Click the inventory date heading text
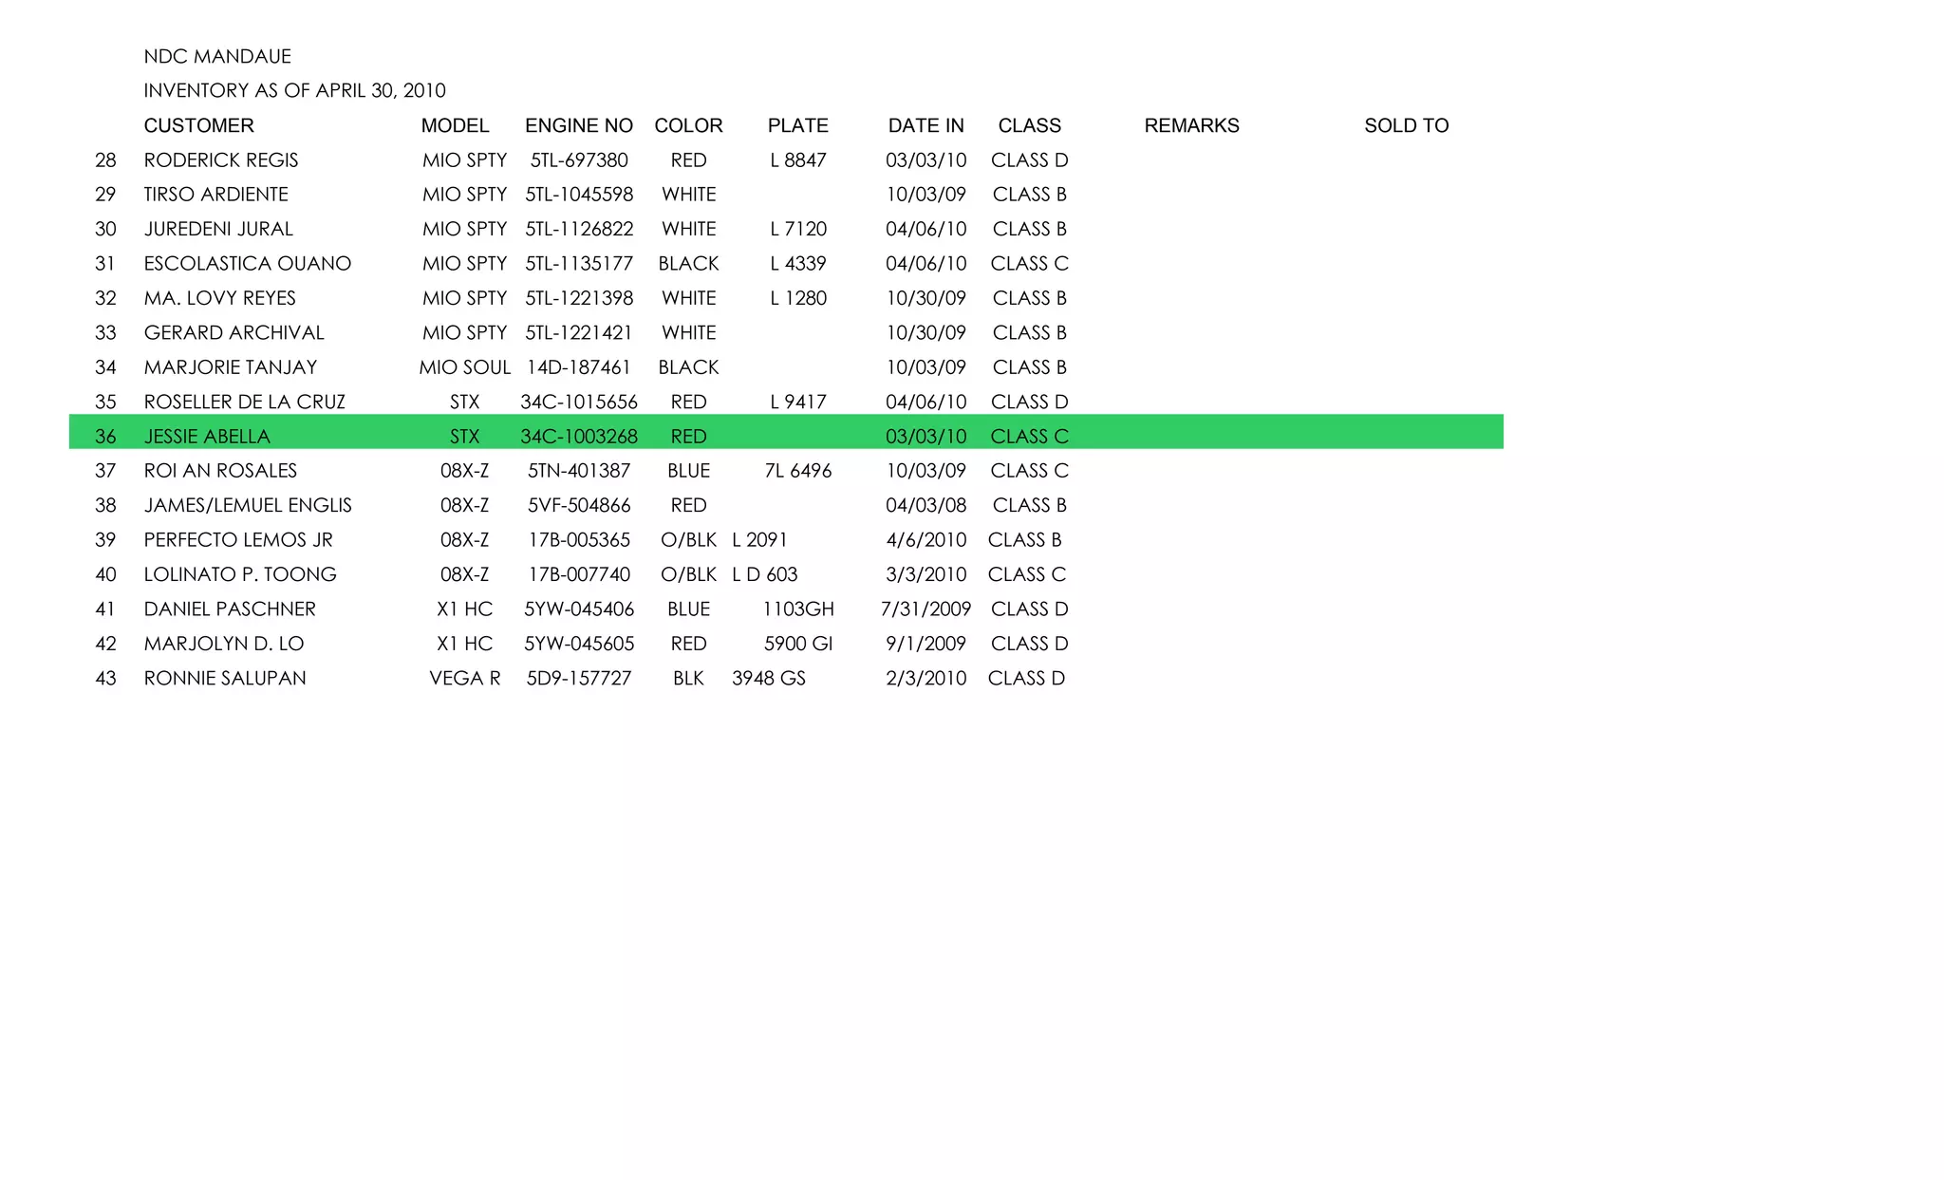 point(294,90)
